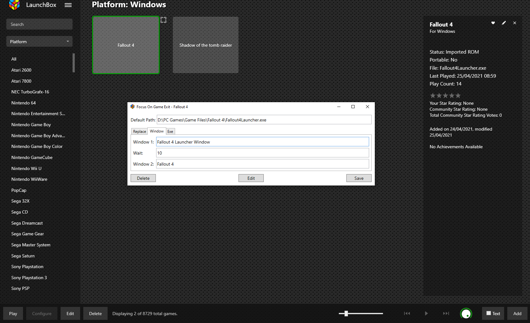Click the Play button in bottom bar
The height and width of the screenshot is (323, 530).
[x=13, y=314]
